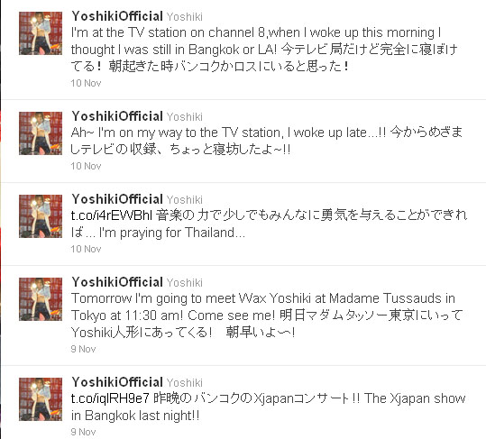Open YoshikiOfficial username on the Madame Tussauds tweet

click(117, 282)
